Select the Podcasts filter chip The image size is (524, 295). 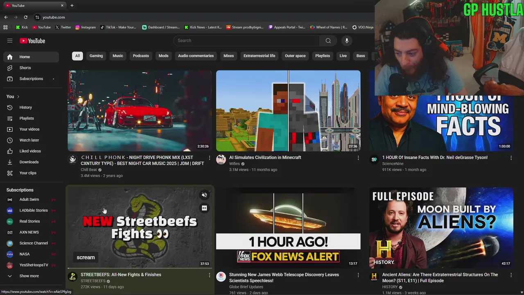pyautogui.click(x=141, y=56)
